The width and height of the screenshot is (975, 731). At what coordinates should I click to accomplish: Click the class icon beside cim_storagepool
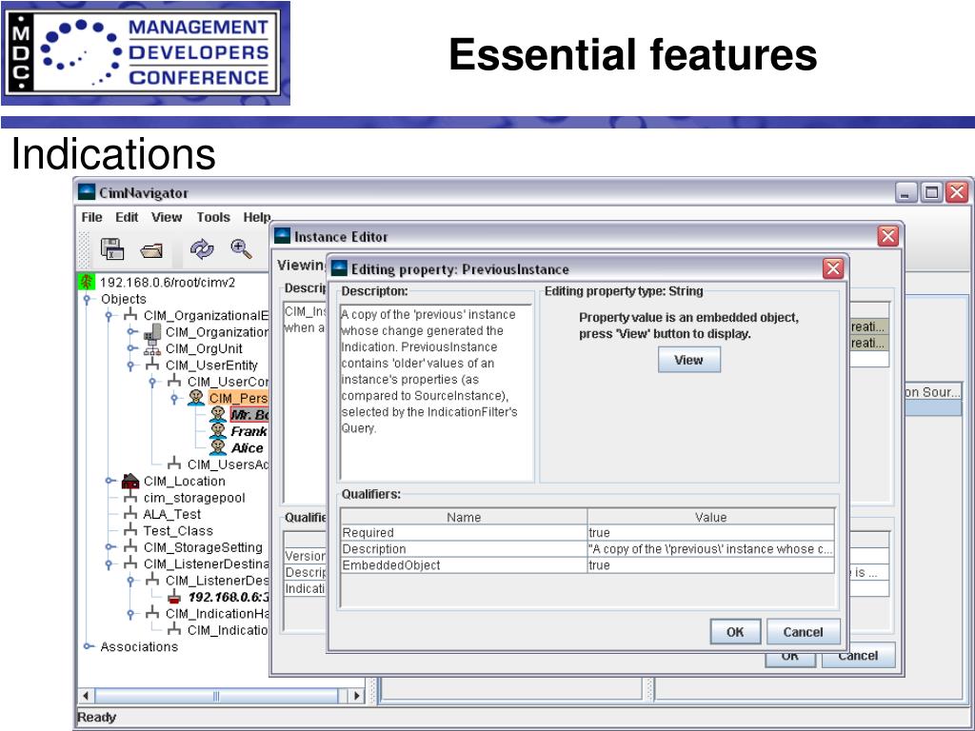point(130,498)
